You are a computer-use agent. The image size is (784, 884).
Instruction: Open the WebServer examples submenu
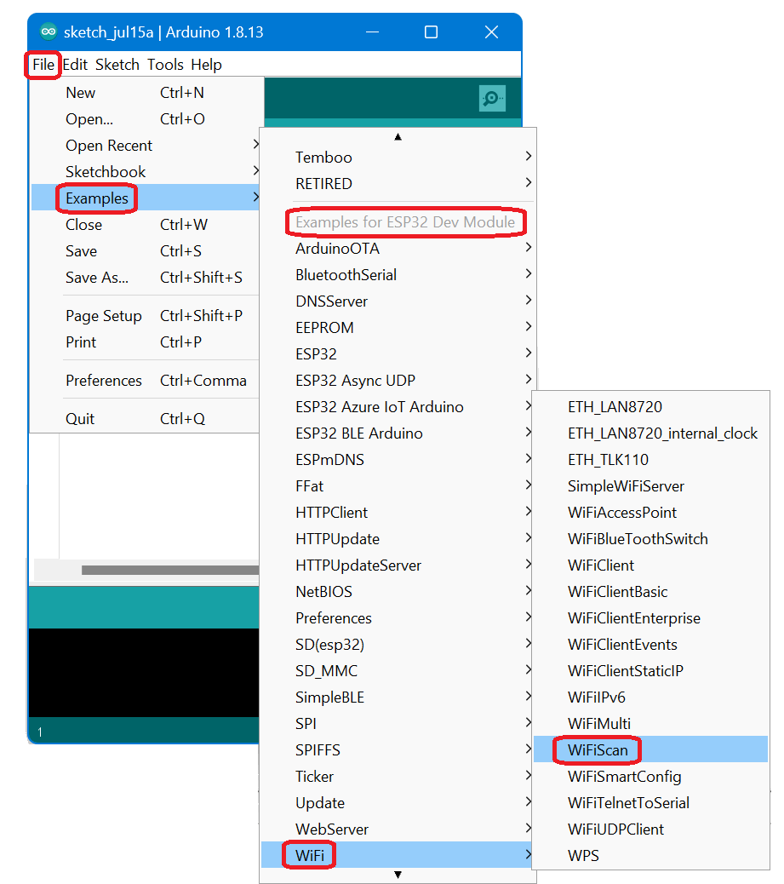tap(398, 829)
